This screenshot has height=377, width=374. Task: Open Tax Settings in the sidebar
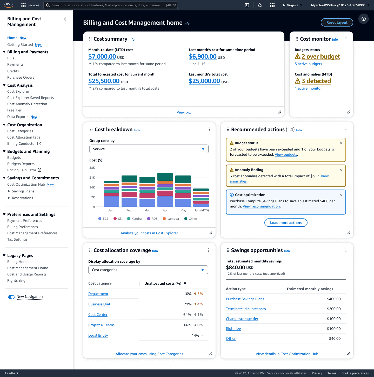click(x=17, y=239)
